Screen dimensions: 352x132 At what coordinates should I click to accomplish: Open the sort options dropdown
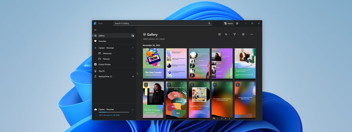tap(228, 34)
